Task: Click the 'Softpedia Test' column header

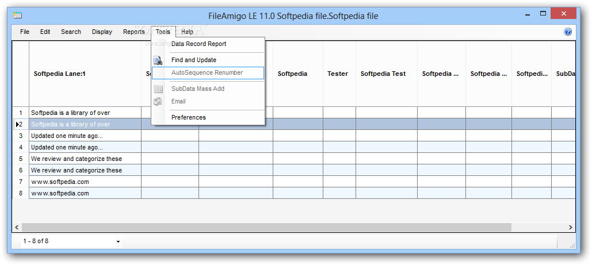Action: click(x=387, y=74)
